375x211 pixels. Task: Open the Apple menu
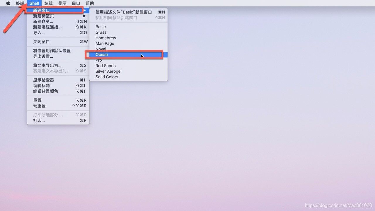coord(8,3)
